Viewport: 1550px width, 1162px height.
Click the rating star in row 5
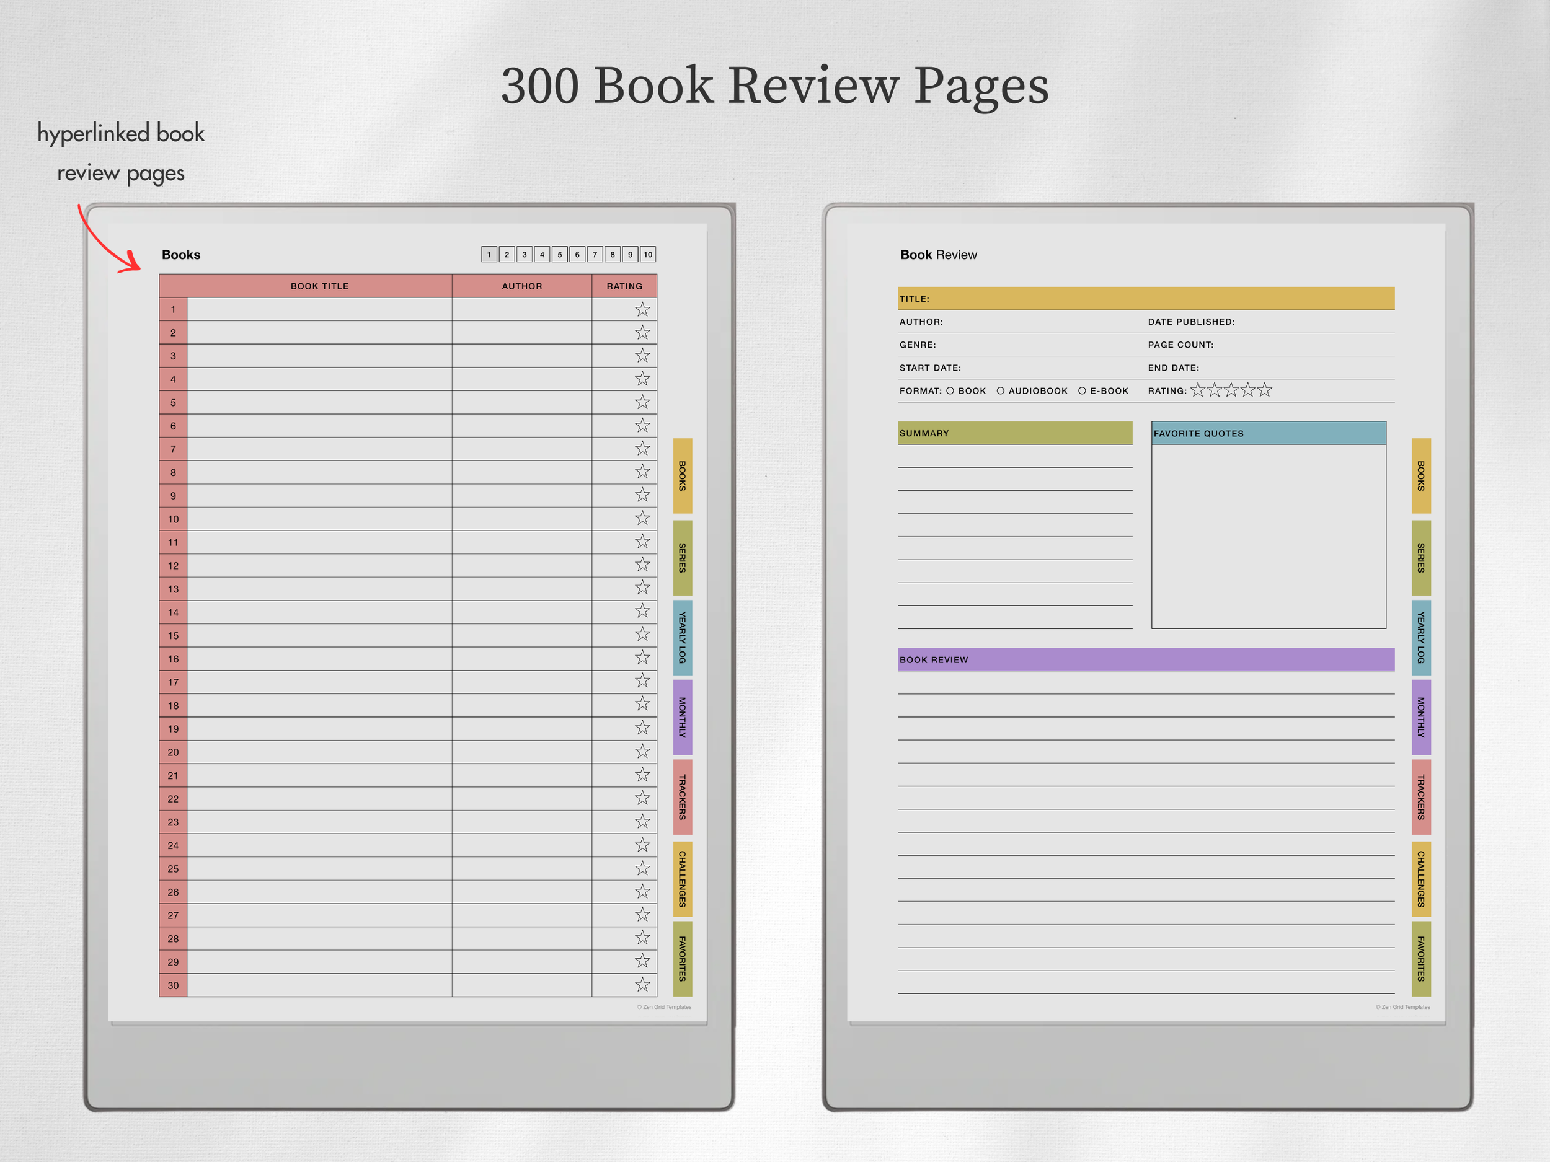(642, 402)
